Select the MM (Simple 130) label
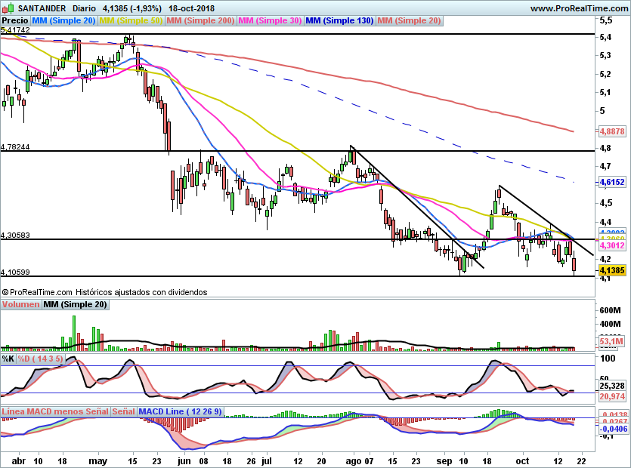The image size is (631, 468). [339, 20]
